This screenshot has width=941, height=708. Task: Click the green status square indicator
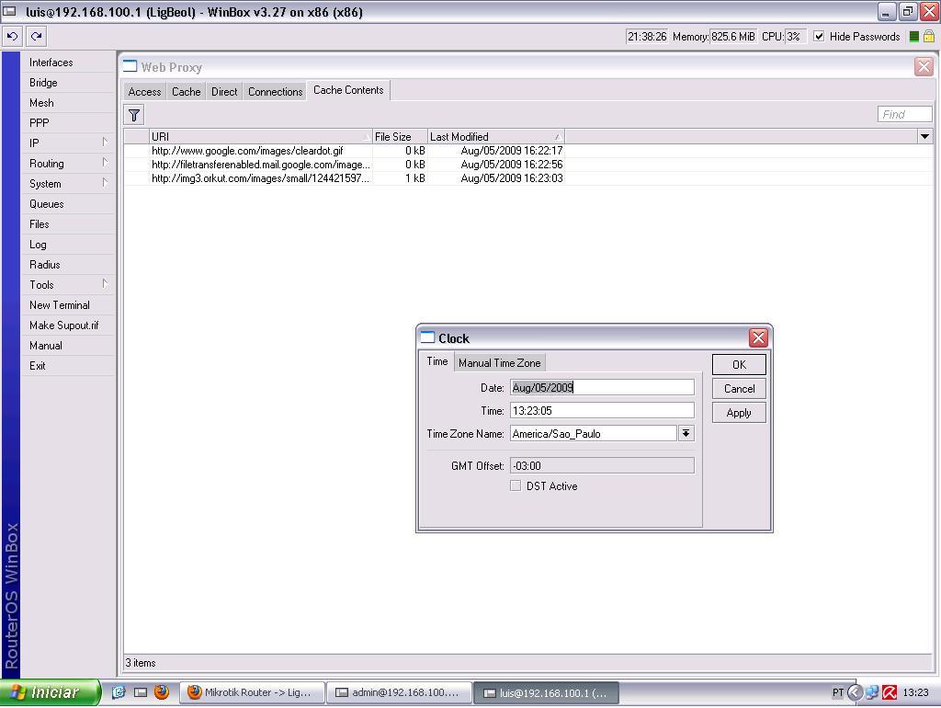(913, 37)
